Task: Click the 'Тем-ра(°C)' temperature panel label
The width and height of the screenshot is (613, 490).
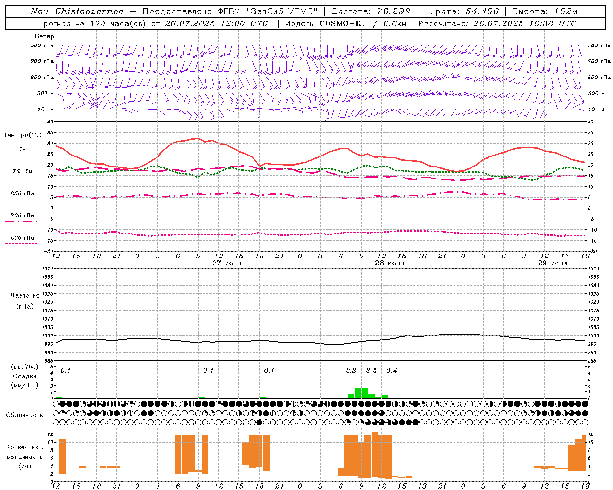Action: point(23,135)
